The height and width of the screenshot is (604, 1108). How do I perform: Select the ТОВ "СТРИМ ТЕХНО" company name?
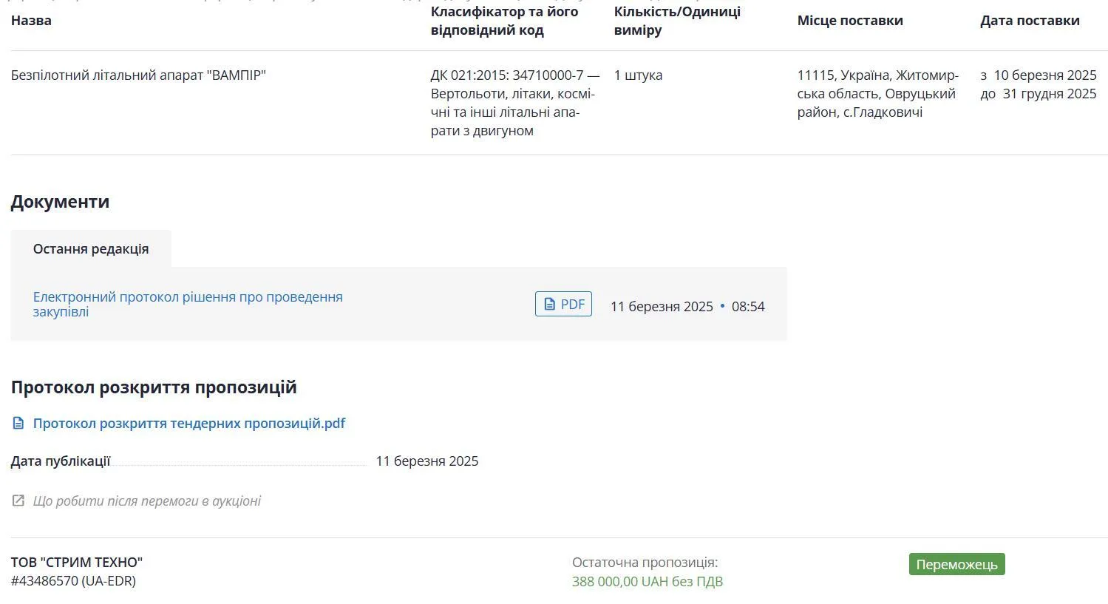77,563
